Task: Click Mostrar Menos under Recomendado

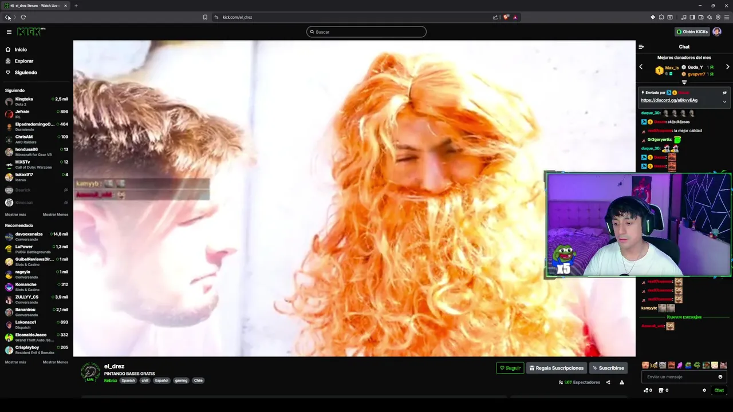Action: (x=56, y=362)
